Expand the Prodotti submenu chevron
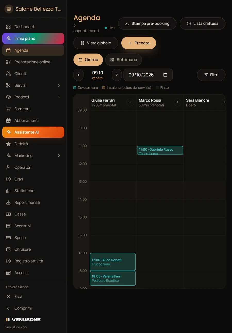The image size is (232, 333). pyautogui.click(x=59, y=97)
